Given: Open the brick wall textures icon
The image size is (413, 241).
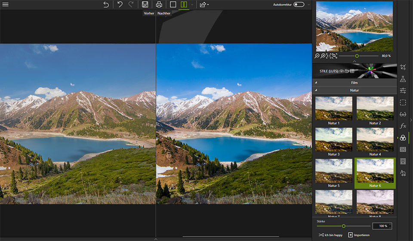Looking at the screenshot, I should (x=403, y=149).
